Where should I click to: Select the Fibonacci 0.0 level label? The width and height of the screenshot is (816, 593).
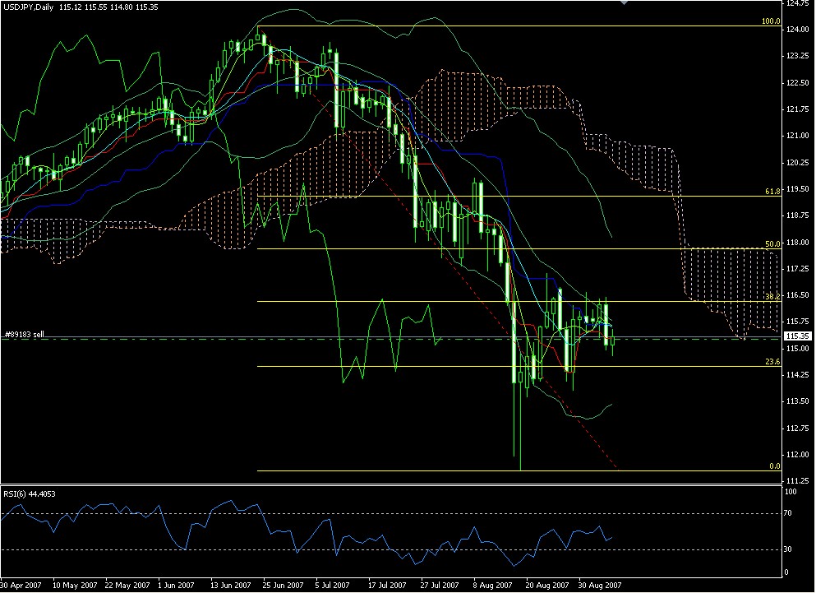coord(775,466)
